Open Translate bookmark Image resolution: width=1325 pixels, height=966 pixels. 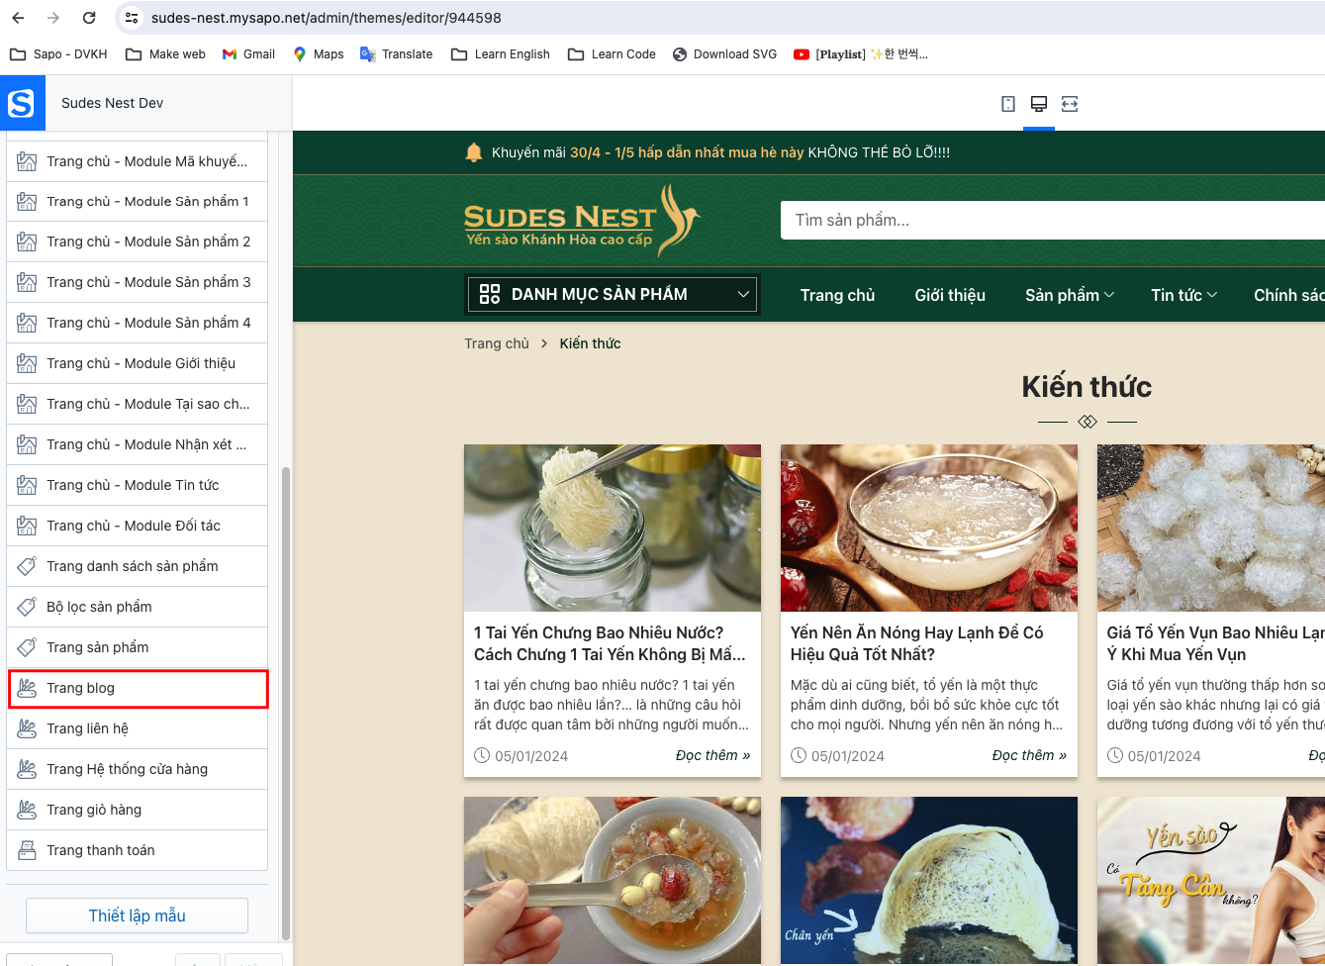397,54
